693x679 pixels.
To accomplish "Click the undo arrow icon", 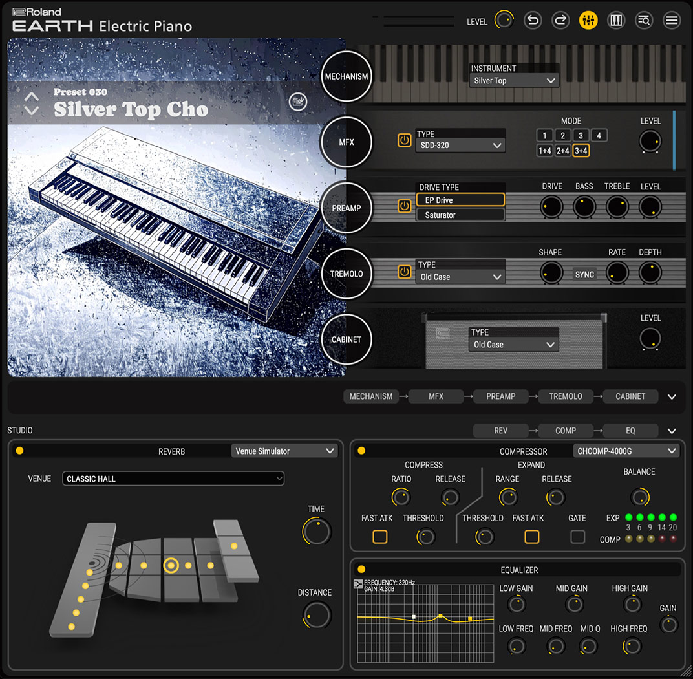I will point(533,21).
